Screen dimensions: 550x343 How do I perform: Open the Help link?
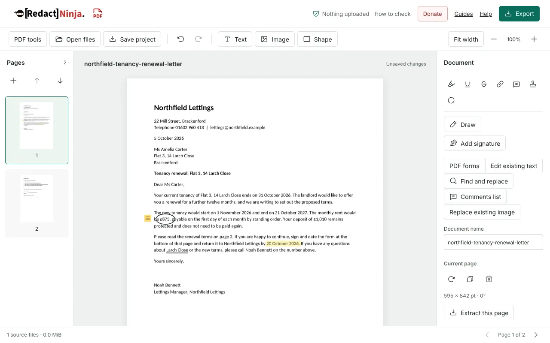[x=486, y=14]
